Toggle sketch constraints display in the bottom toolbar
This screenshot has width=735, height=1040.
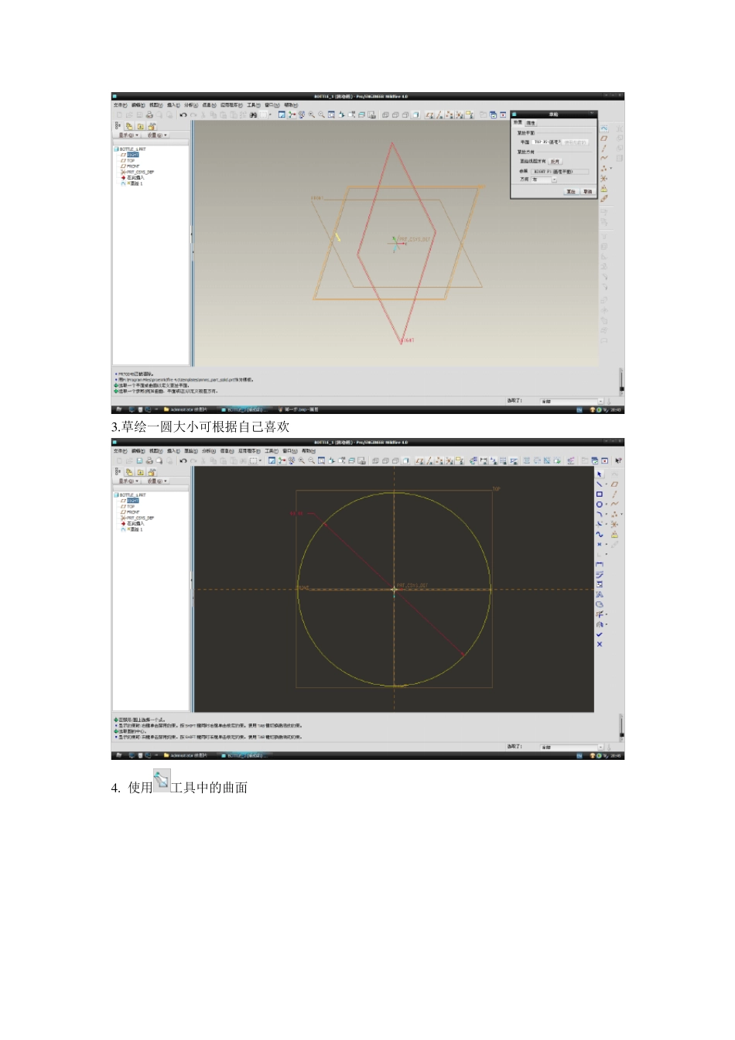click(493, 460)
